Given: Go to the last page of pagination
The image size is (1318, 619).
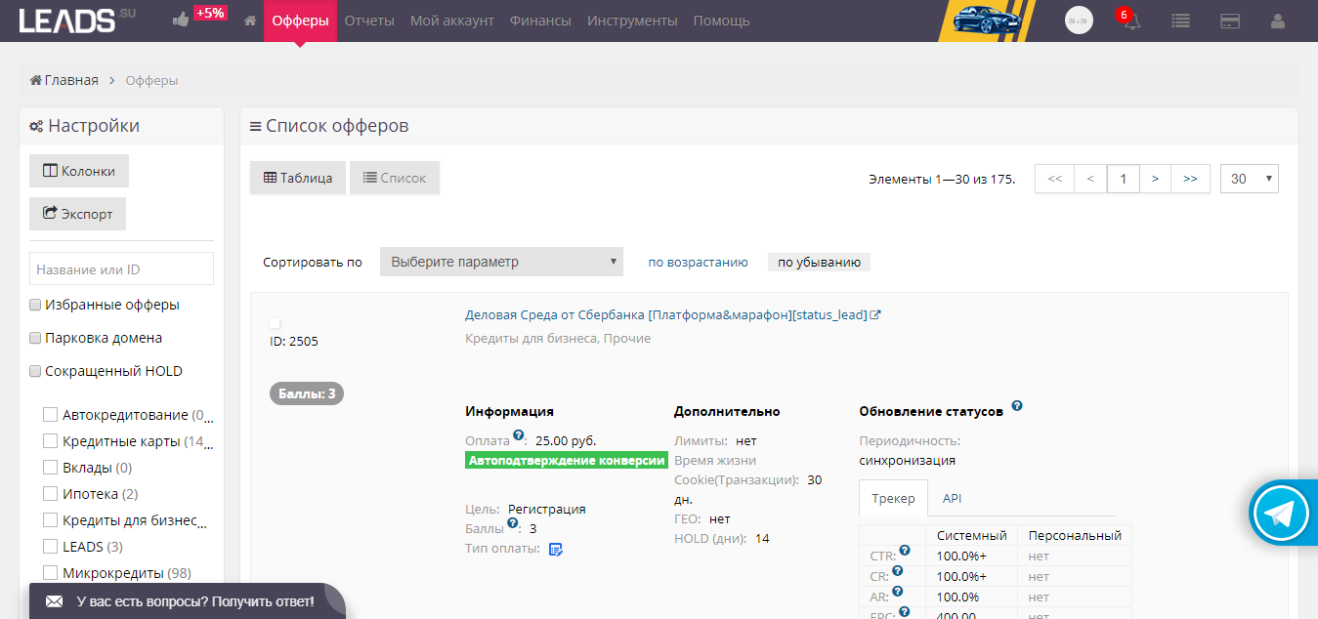Looking at the screenshot, I should [1190, 179].
